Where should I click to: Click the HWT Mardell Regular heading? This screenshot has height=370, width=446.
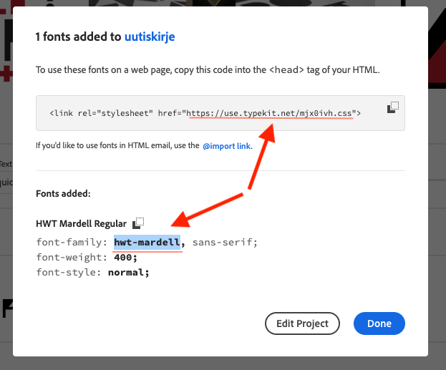(x=81, y=223)
